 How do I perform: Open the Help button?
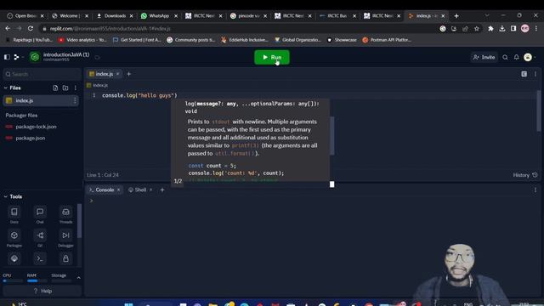pyautogui.click(x=42, y=291)
